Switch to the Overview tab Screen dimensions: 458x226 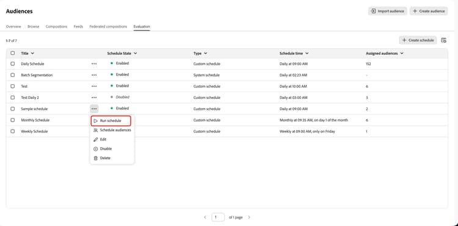(13, 27)
